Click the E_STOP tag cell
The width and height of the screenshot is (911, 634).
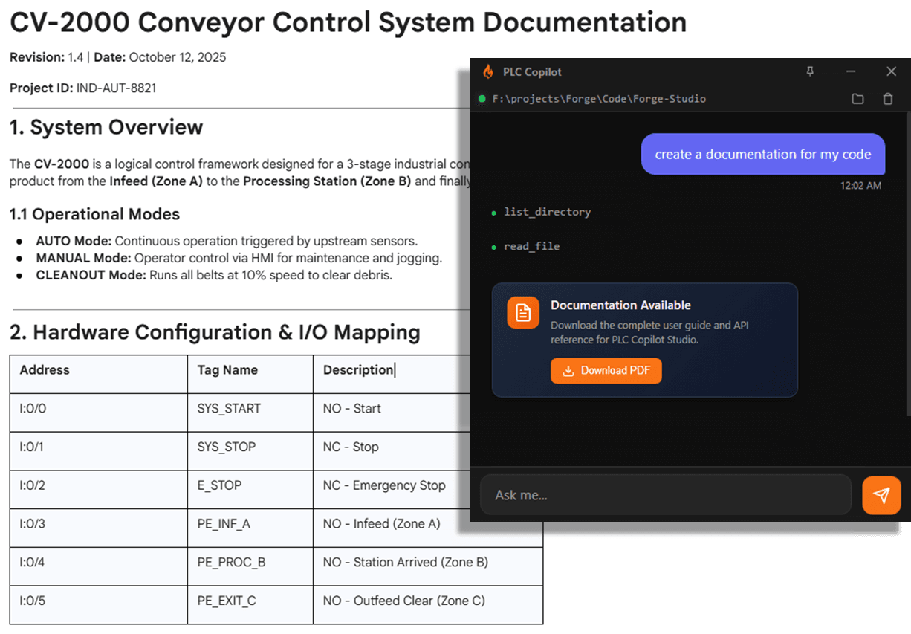250,490
